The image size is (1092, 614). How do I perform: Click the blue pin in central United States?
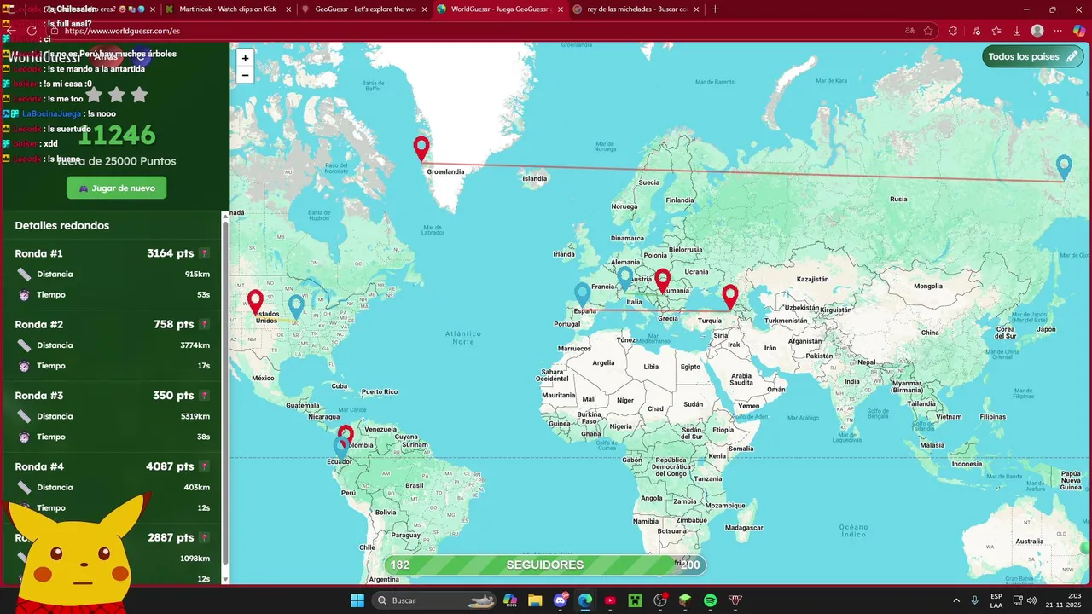(x=296, y=307)
